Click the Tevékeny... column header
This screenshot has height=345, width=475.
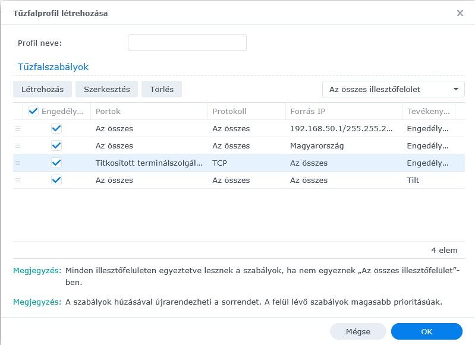pyautogui.click(x=429, y=112)
